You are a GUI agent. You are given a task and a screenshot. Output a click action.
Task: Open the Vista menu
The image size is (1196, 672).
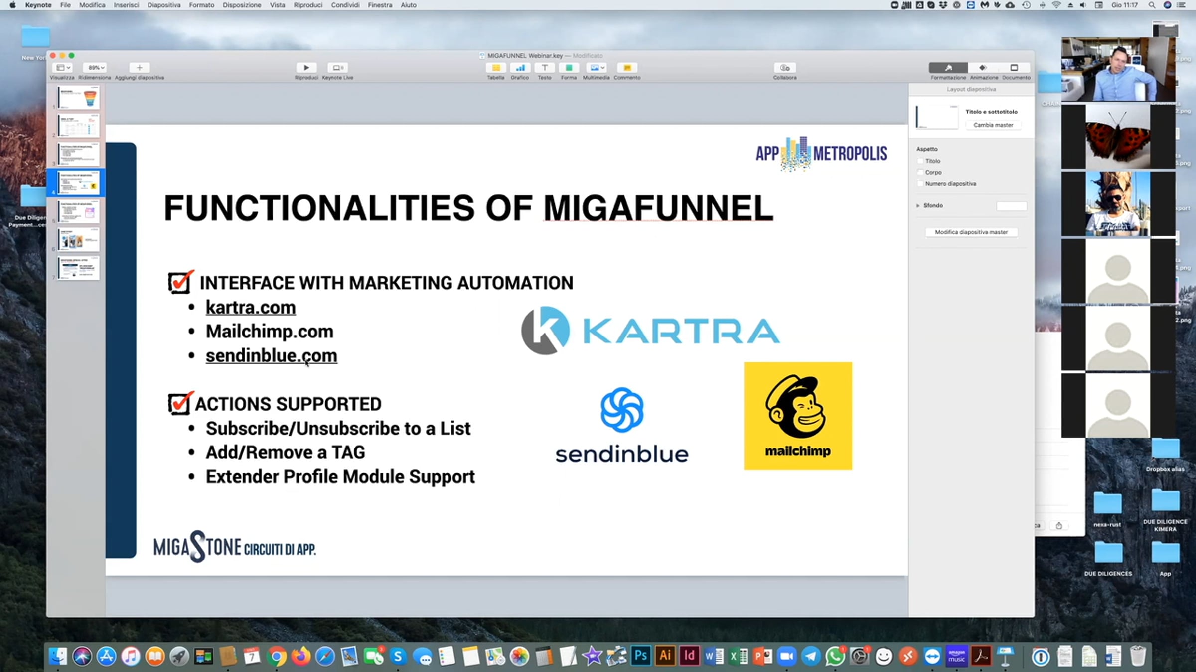[278, 5]
